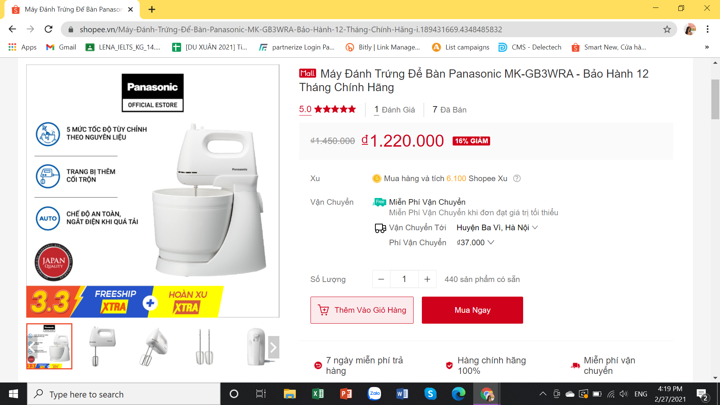Open the Chrome customize menu
The height and width of the screenshot is (405, 720).
click(708, 29)
